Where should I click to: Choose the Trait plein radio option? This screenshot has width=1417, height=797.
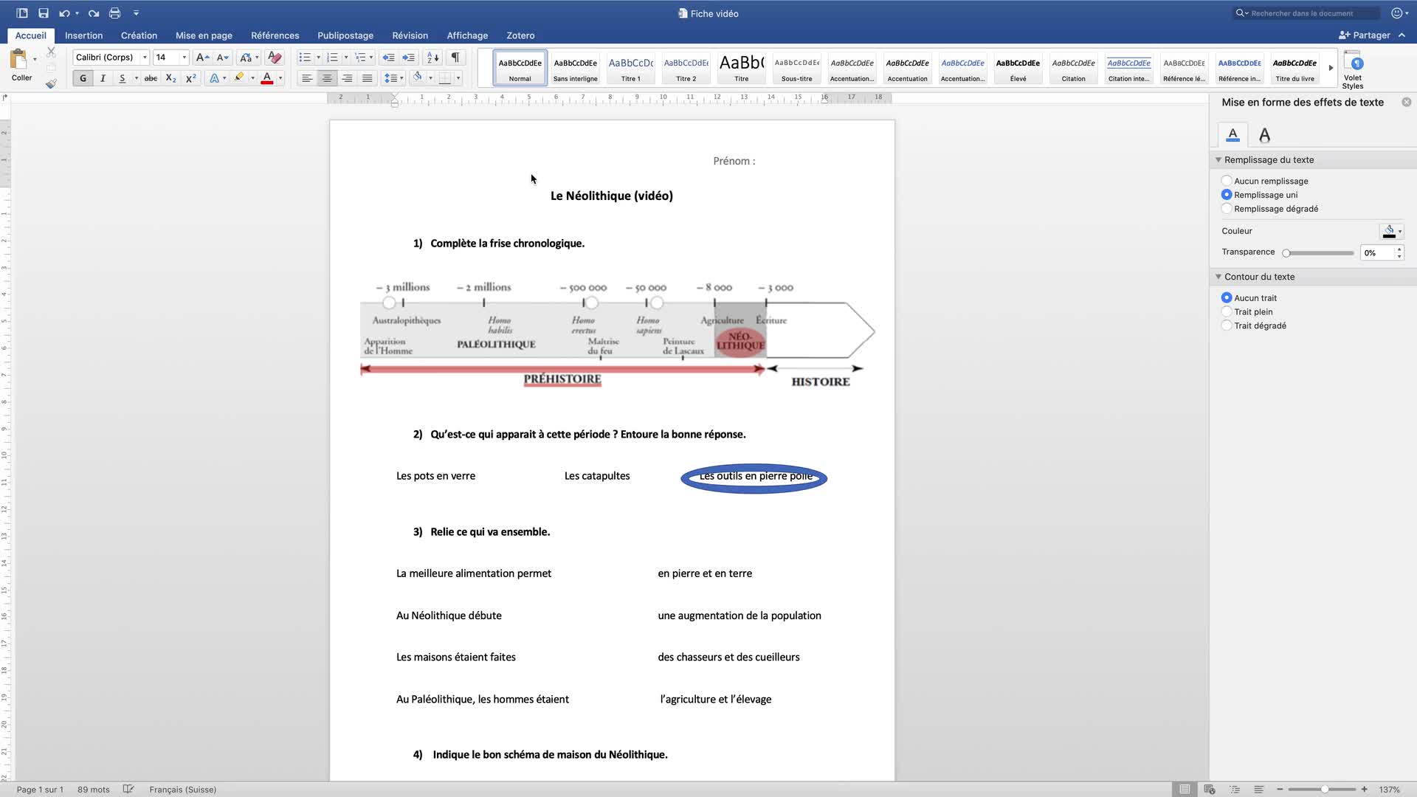[x=1227, y=311]
